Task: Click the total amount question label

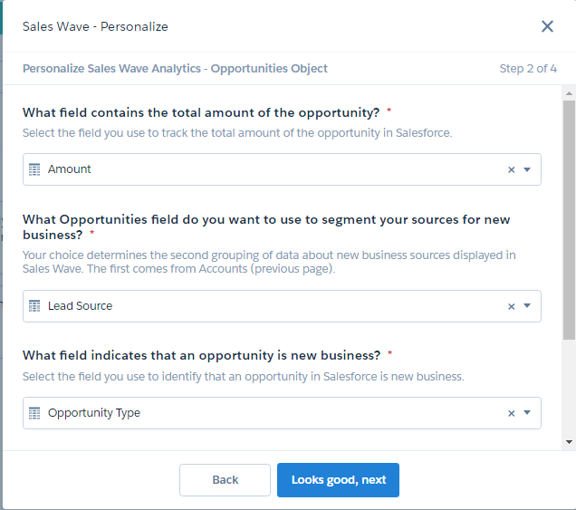Action: coord(200,112)
